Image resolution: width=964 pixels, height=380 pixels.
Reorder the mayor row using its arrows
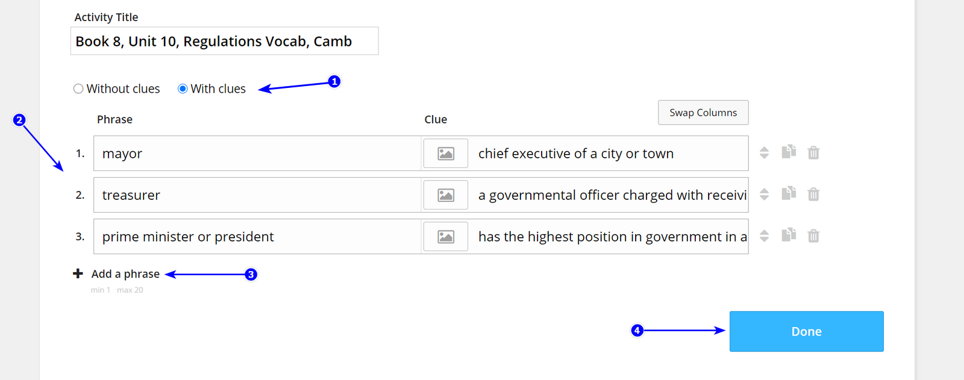click(764, 153)
